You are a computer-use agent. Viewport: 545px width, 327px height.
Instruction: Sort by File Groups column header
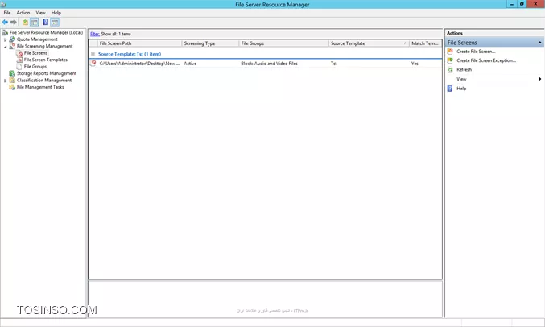[283, 43]
